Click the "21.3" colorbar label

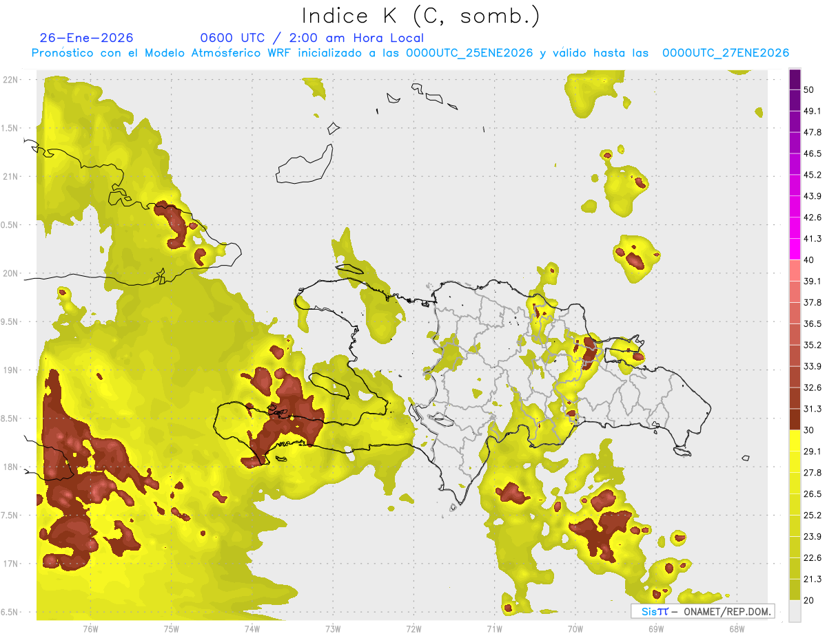tap(813, 579)
